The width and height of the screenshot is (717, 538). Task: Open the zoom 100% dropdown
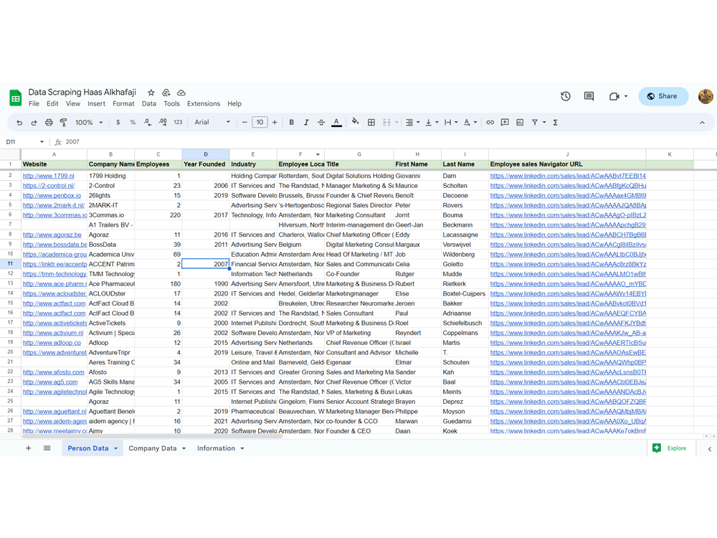coord(89,123)
